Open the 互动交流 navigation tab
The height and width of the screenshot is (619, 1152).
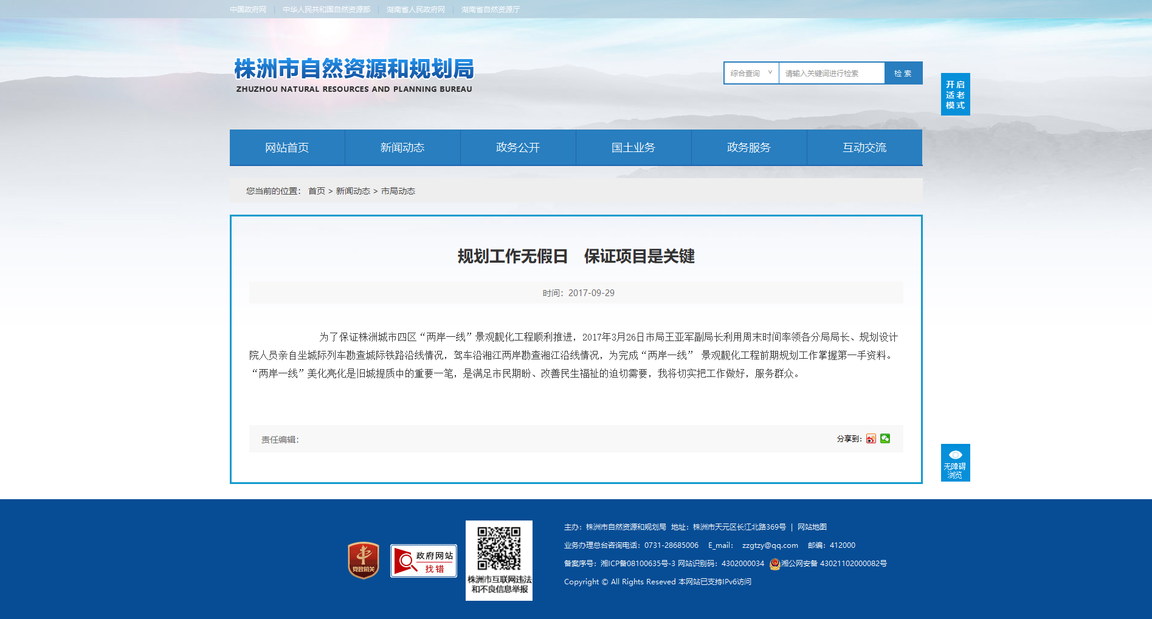[x=864, y=147]
